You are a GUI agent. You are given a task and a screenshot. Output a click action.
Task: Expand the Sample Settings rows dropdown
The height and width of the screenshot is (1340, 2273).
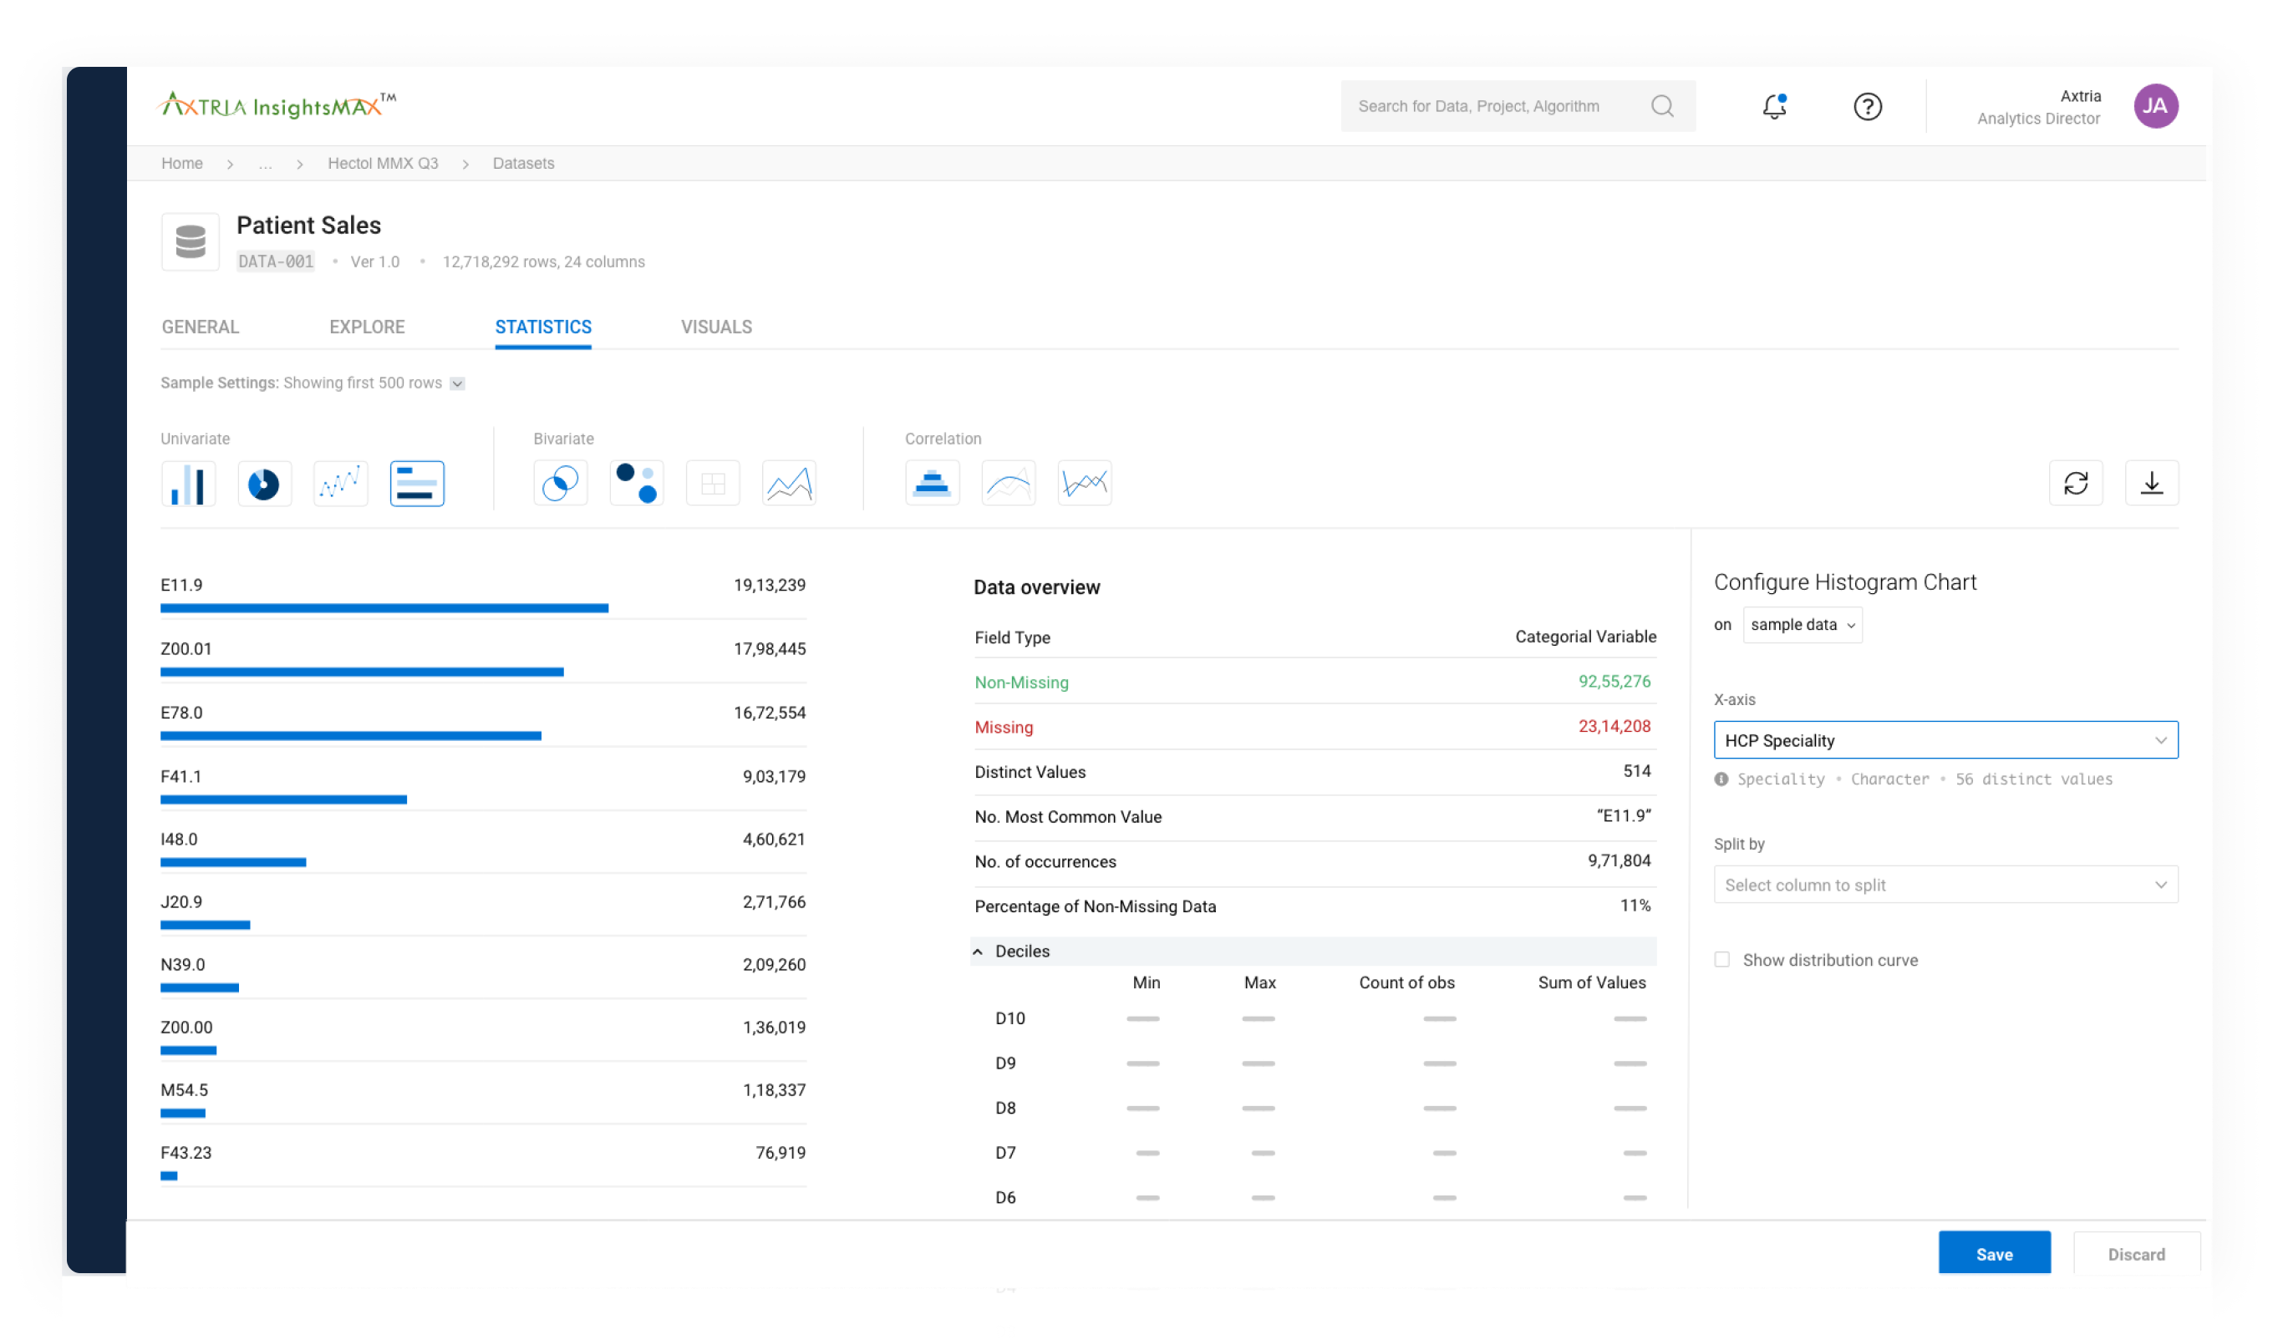click(457, 383)
